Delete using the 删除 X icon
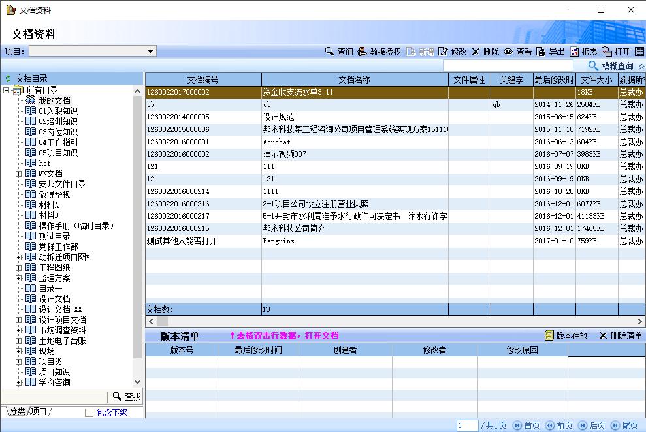 coord(476,52)
